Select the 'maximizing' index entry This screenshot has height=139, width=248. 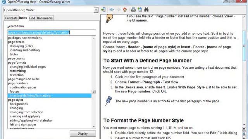click(x=18, y=71)
